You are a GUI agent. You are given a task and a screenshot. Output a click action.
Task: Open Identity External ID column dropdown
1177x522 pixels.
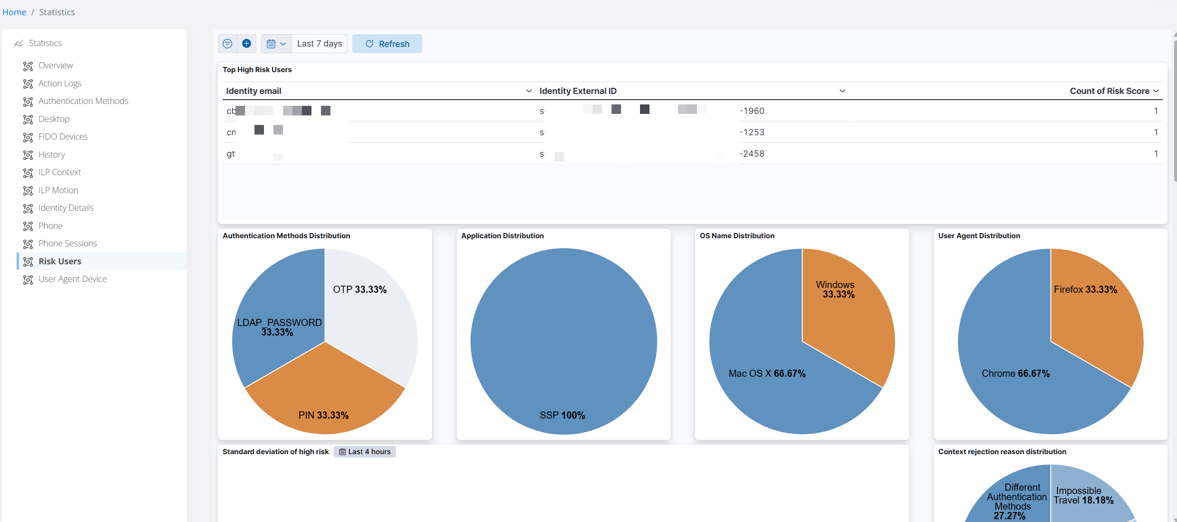(842, 91)
